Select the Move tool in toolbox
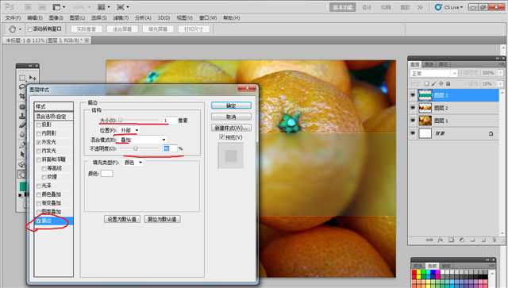Image resolution: width=508 pixels, height=288 pixels. pyautogui.click(x=33, y=78)
